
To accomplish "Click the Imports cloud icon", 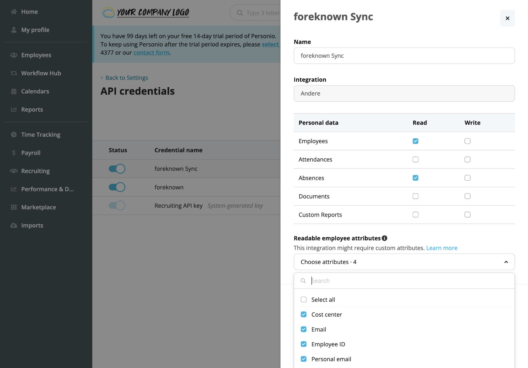I will (14, 225).
